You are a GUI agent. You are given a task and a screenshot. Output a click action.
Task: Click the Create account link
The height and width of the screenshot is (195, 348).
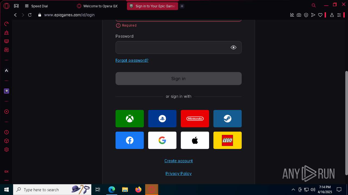coord(179,161)
